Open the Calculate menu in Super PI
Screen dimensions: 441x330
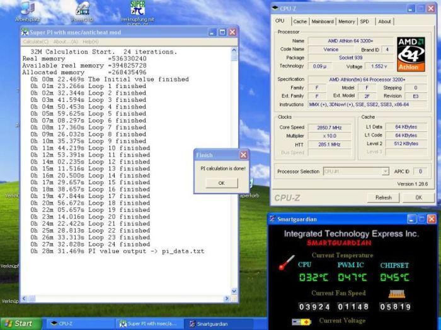36,42
